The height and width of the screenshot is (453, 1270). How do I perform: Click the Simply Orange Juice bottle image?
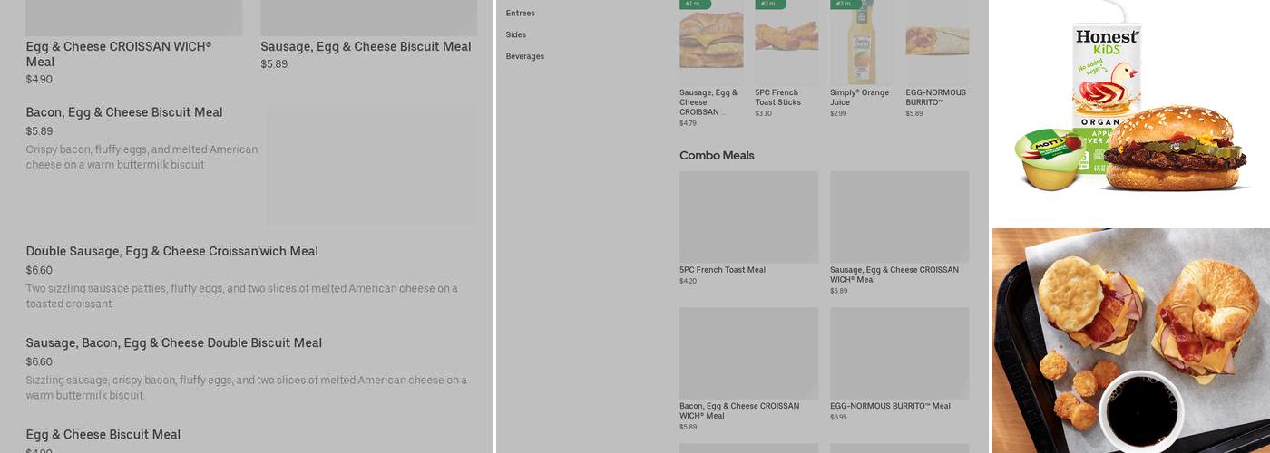click(x=862, y=43)
